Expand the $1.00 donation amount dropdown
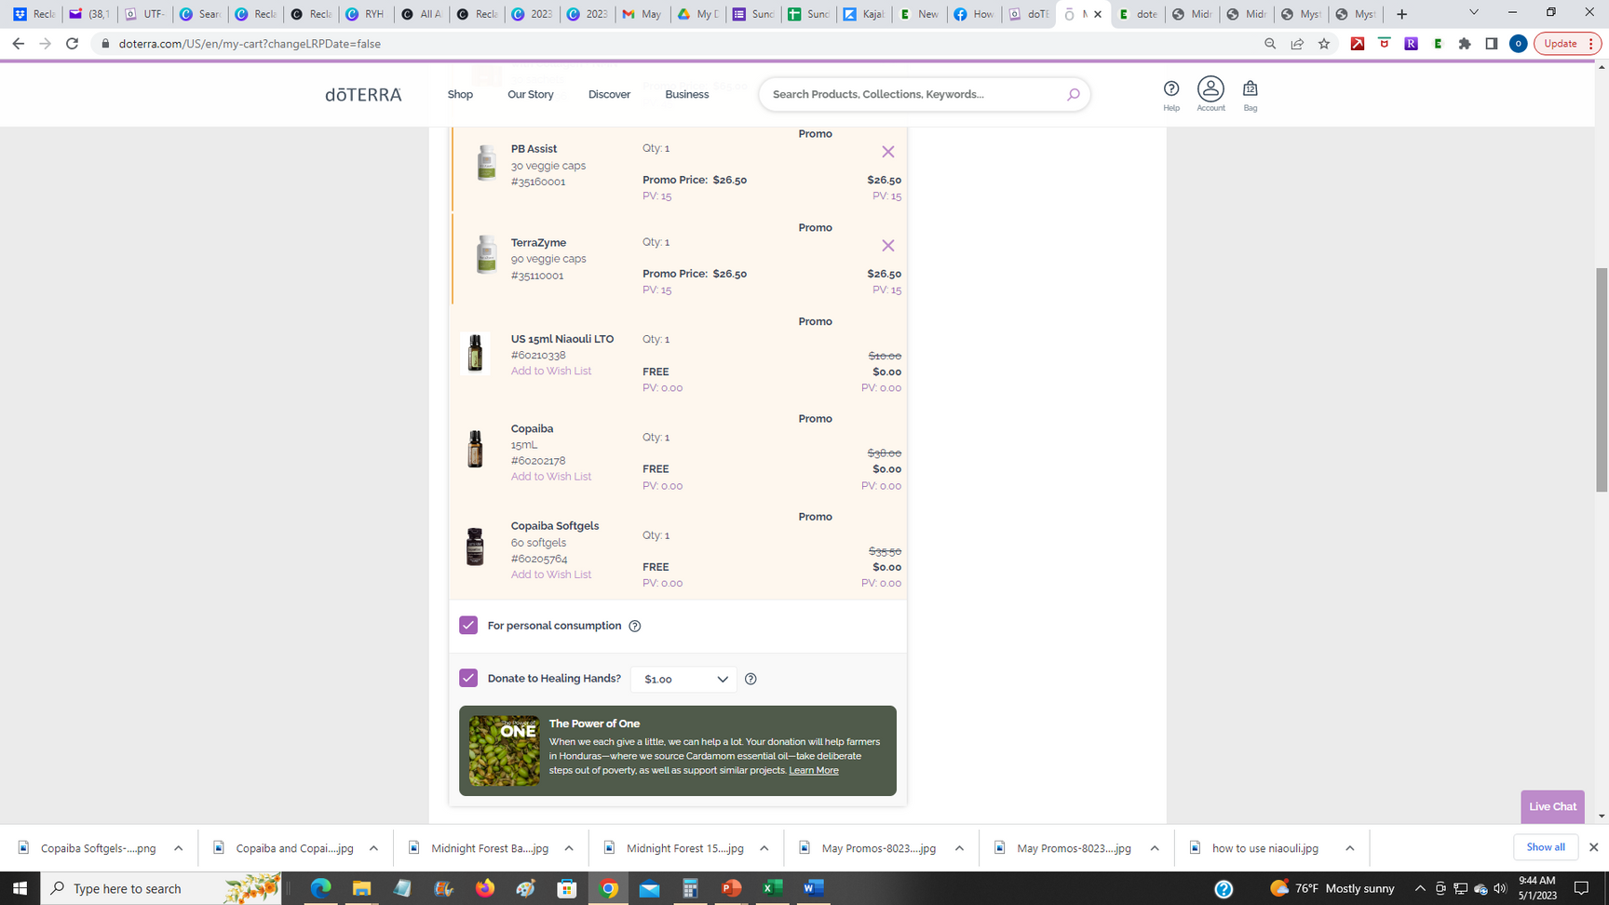The image size is (1609, 905). 683,680
